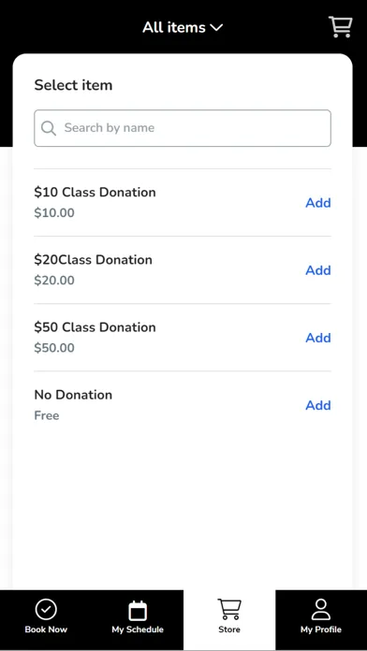The width and height of the screenshot is (367, 651).
Task: Open the All items category selector
Action: pos(183,27)
